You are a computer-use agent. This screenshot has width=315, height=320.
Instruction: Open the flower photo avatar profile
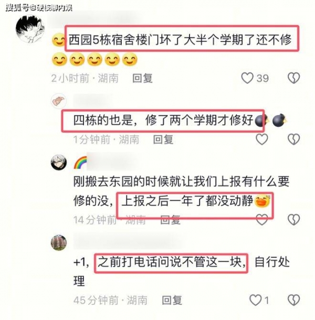click(59, 243)
